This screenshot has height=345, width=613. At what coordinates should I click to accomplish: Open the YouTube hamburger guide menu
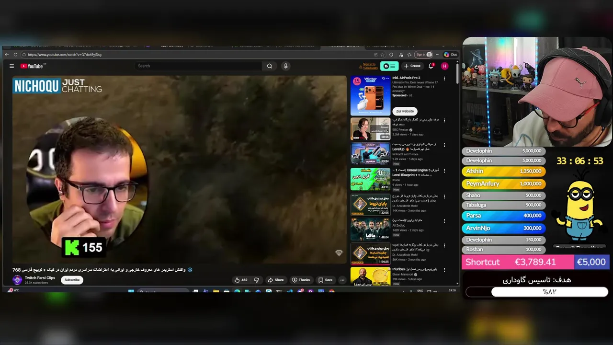tap(11, 66)
